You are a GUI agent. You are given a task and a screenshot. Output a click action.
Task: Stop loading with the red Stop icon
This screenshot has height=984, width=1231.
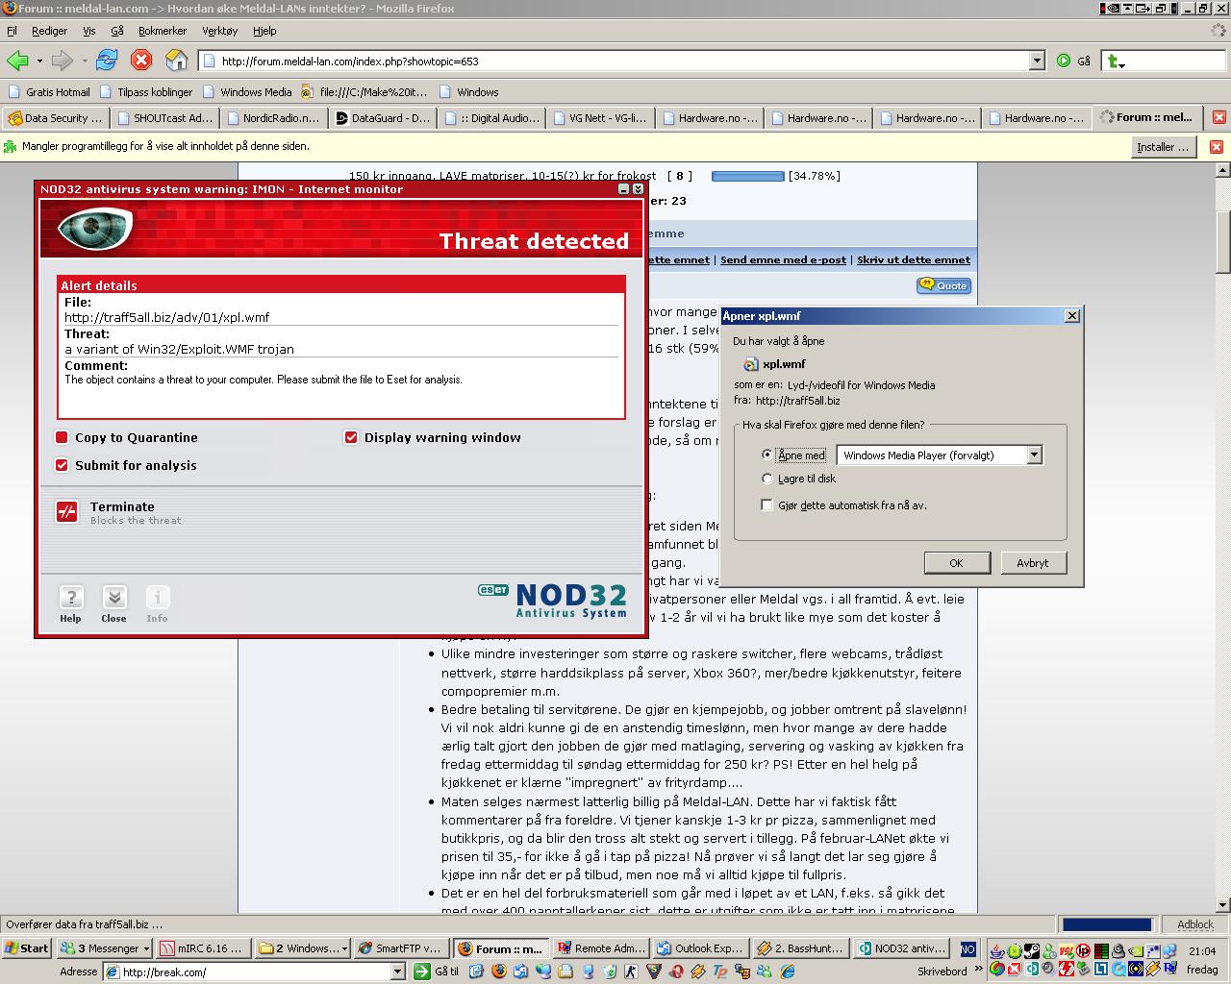tap(141, 61)
